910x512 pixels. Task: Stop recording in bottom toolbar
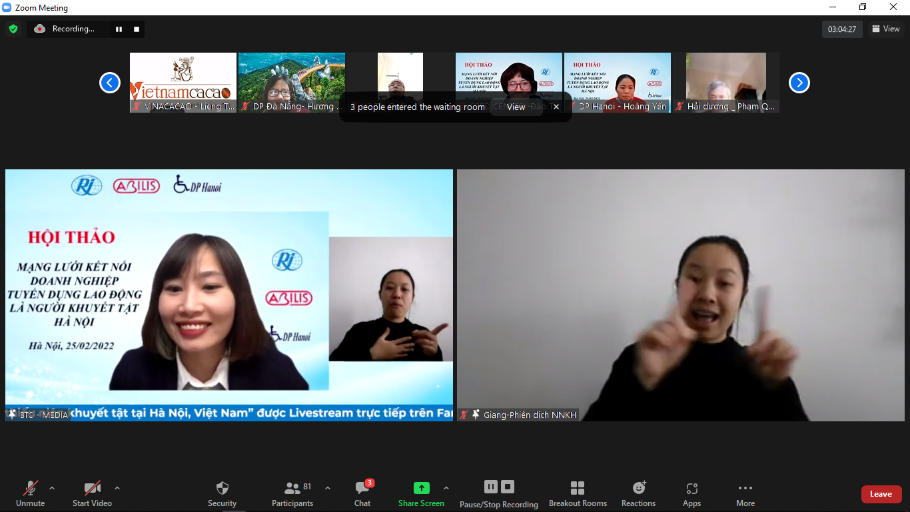508,487
